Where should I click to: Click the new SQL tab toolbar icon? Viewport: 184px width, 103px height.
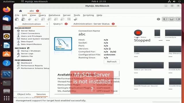click(17, 19)
